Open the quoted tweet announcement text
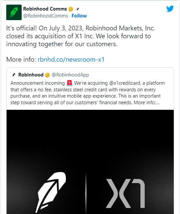This screenshot has width=180, height=214. pos(88,93)
